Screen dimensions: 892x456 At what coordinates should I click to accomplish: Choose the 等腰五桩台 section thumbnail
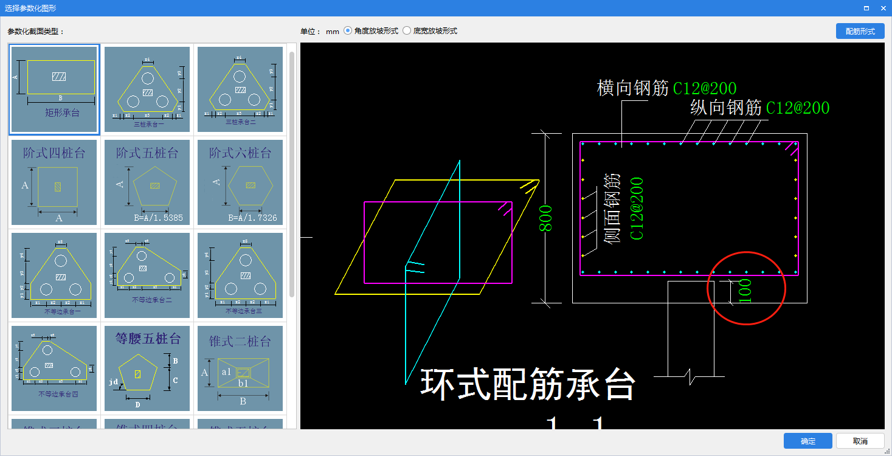click(x=147, y=368)
